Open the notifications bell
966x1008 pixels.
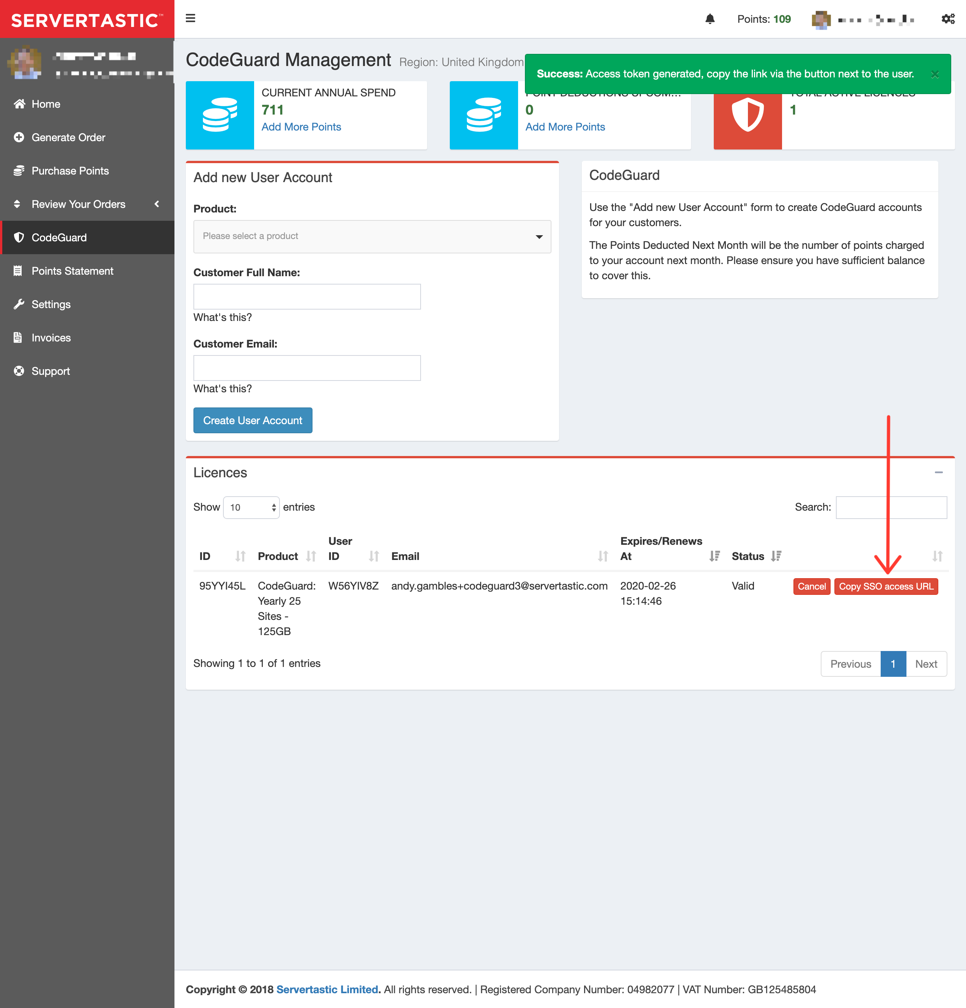(x=710, y=19)
